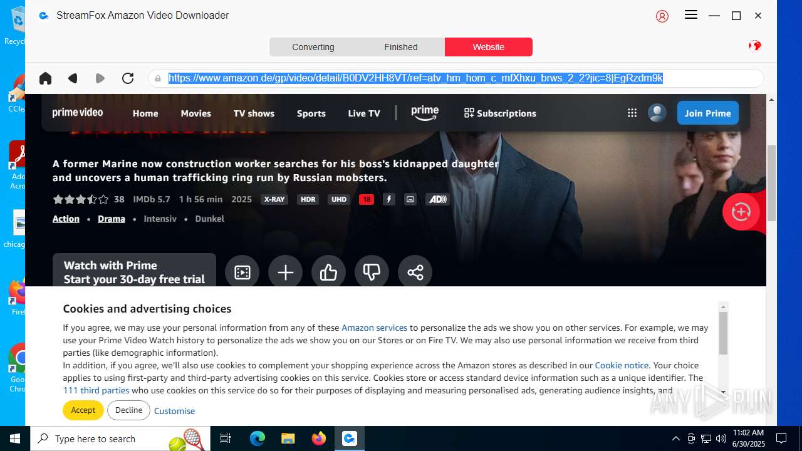Switch to the Finished tab
This screenshot has height=451, width=802.
coord(401,47)
